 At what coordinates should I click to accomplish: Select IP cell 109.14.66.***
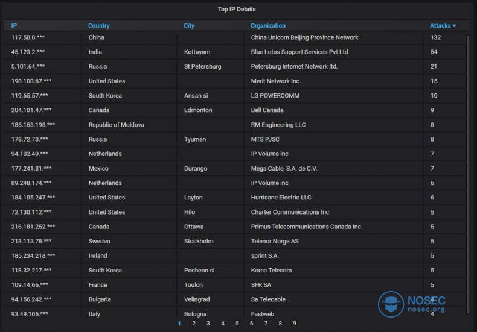[30, 285]
